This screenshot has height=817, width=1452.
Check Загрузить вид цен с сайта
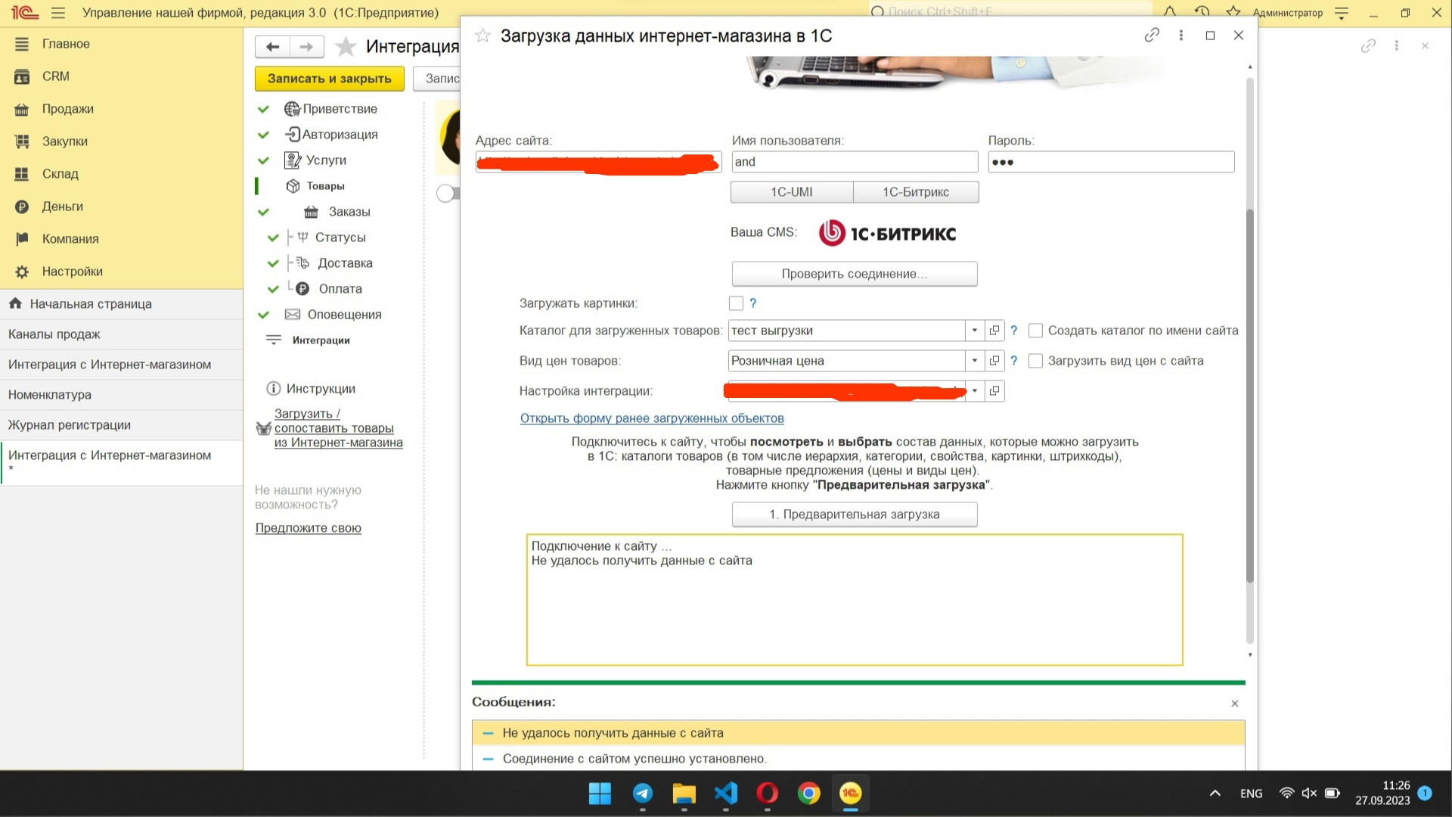(x=1036, y=361)
